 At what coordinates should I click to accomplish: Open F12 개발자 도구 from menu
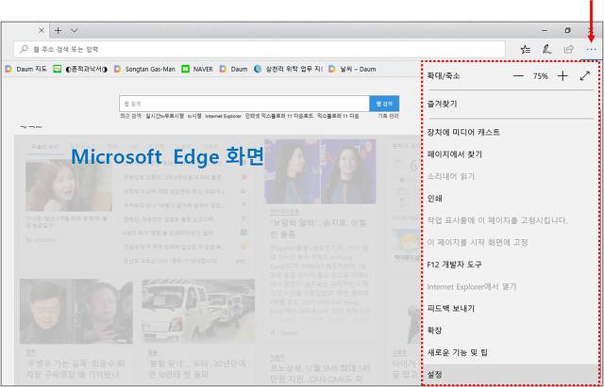454,264
